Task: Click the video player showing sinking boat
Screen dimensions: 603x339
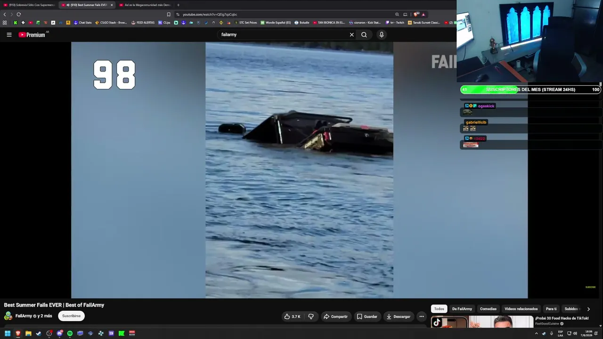Action: (299, 170)
